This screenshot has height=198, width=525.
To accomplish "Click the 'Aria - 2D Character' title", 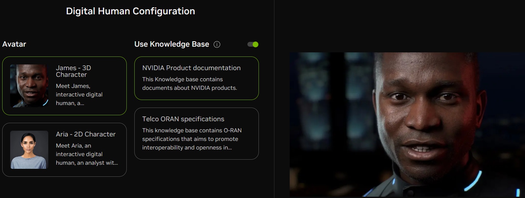I will click(x=85, y=134).
